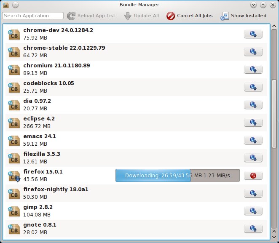Start downloading gimp 2.8.2
The image size is (279, 243).
[x=253, y=211]
